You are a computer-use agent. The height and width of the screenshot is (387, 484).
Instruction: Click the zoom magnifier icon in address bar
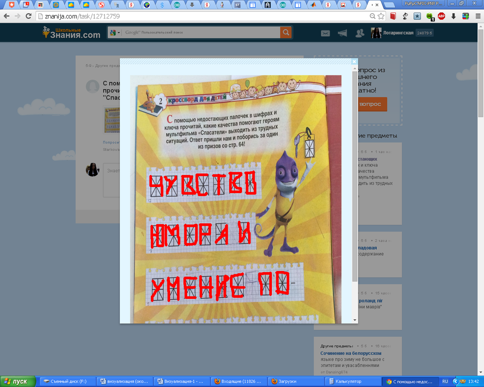[373, 17]
